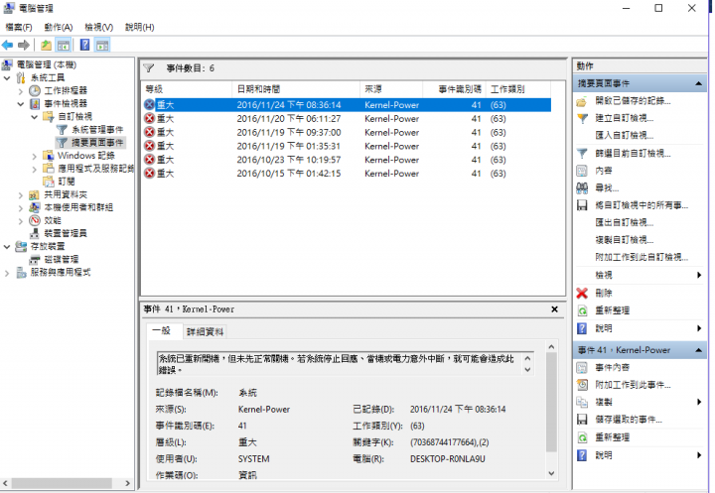The height and width of the screenshot is (493, 715).
Task: Sort by the 日期和時間 column header
Action: tap(296, 89)
